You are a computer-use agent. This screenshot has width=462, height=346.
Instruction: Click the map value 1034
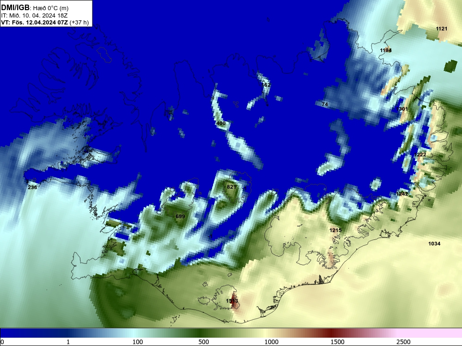coord(434,244)
